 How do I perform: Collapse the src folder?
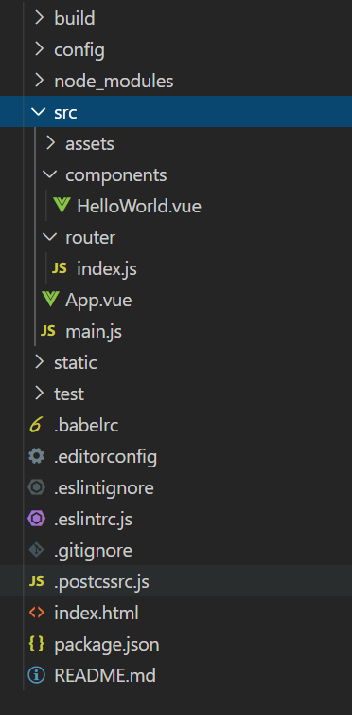tap(176, 112)
